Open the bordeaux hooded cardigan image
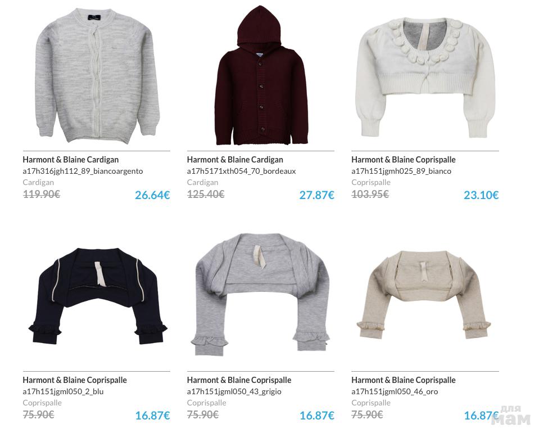The height and width of the screenshot is (433, 539). point(261,75)
